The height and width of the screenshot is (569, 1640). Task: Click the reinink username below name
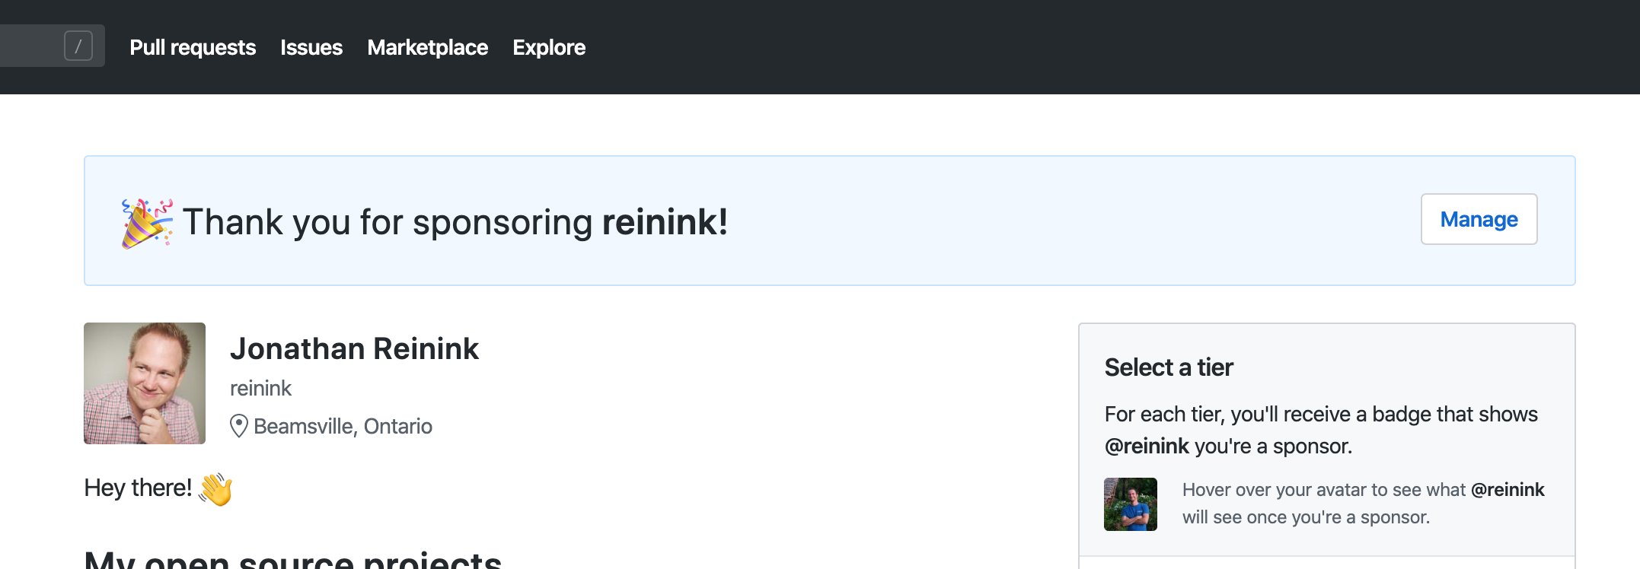pos(260,388)
